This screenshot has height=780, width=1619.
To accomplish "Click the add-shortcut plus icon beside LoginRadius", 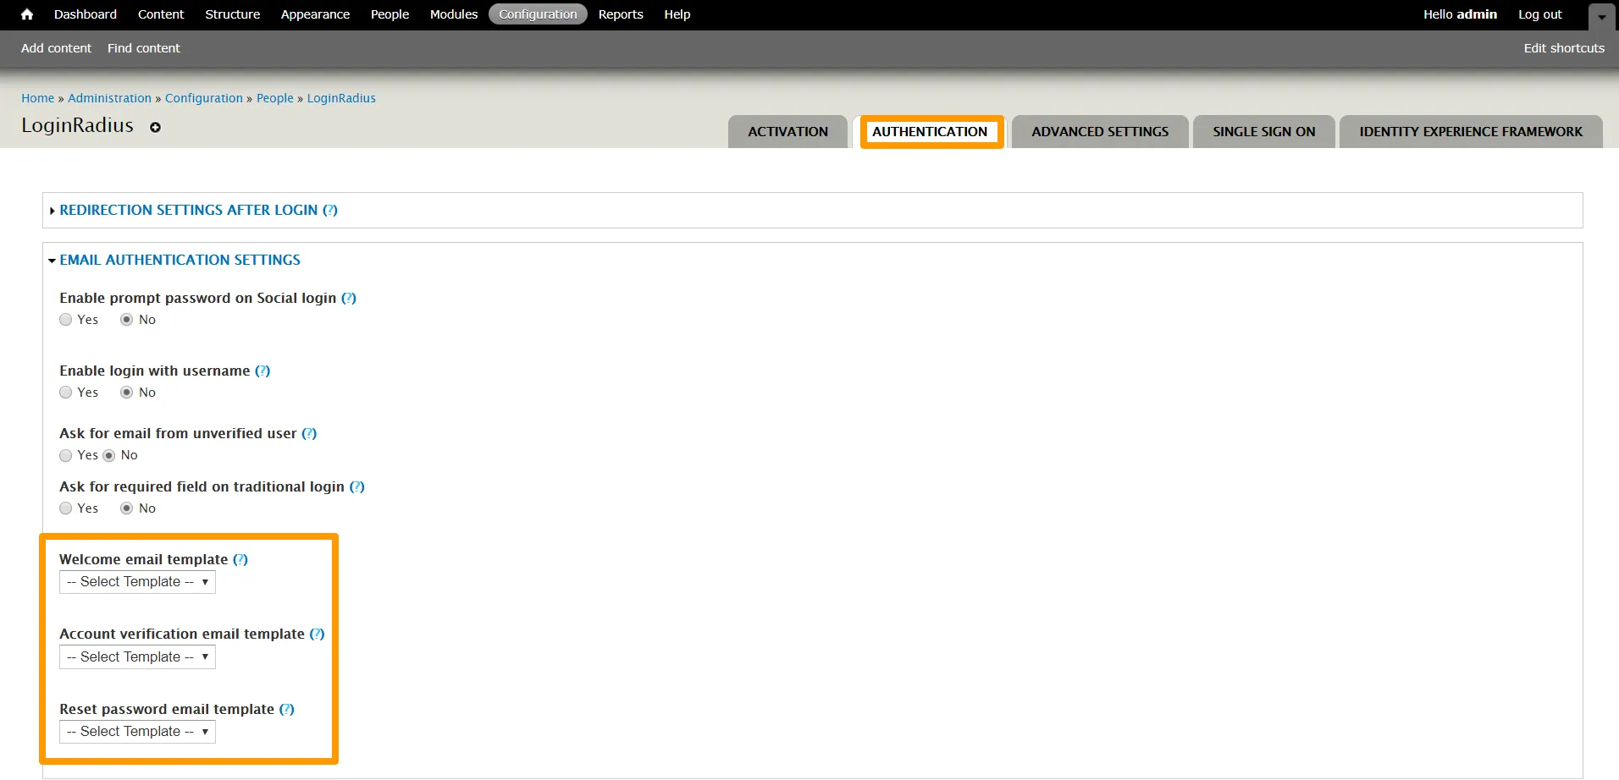I will pos(155,127).
